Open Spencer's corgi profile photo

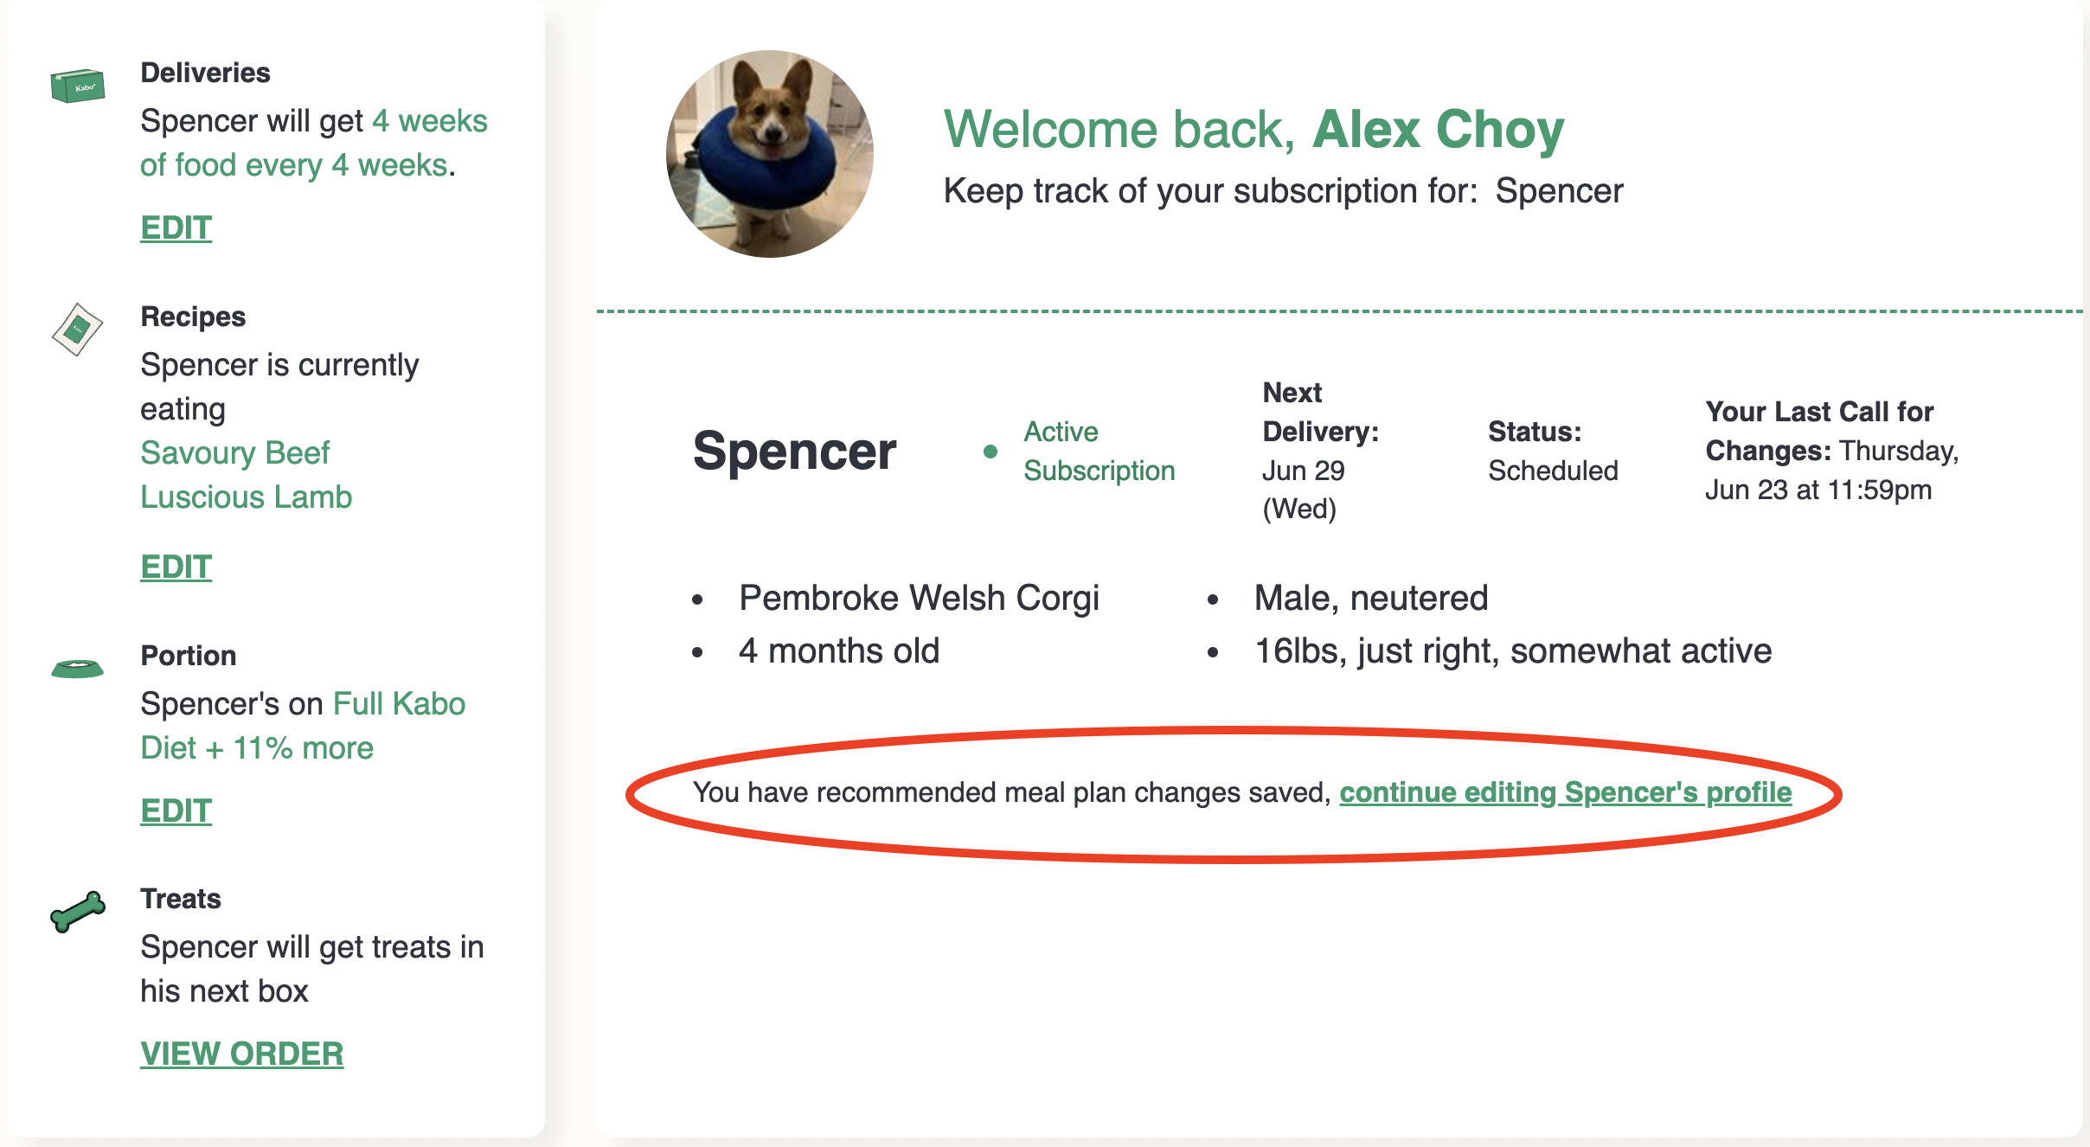pos(769,154)
